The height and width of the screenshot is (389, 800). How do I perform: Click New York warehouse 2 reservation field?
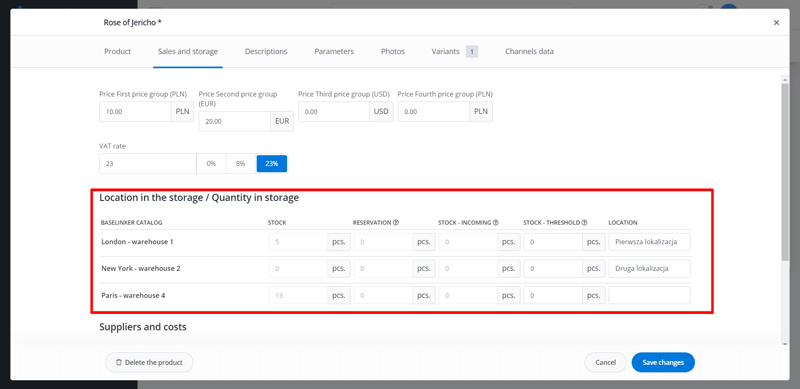coord(383,268)
